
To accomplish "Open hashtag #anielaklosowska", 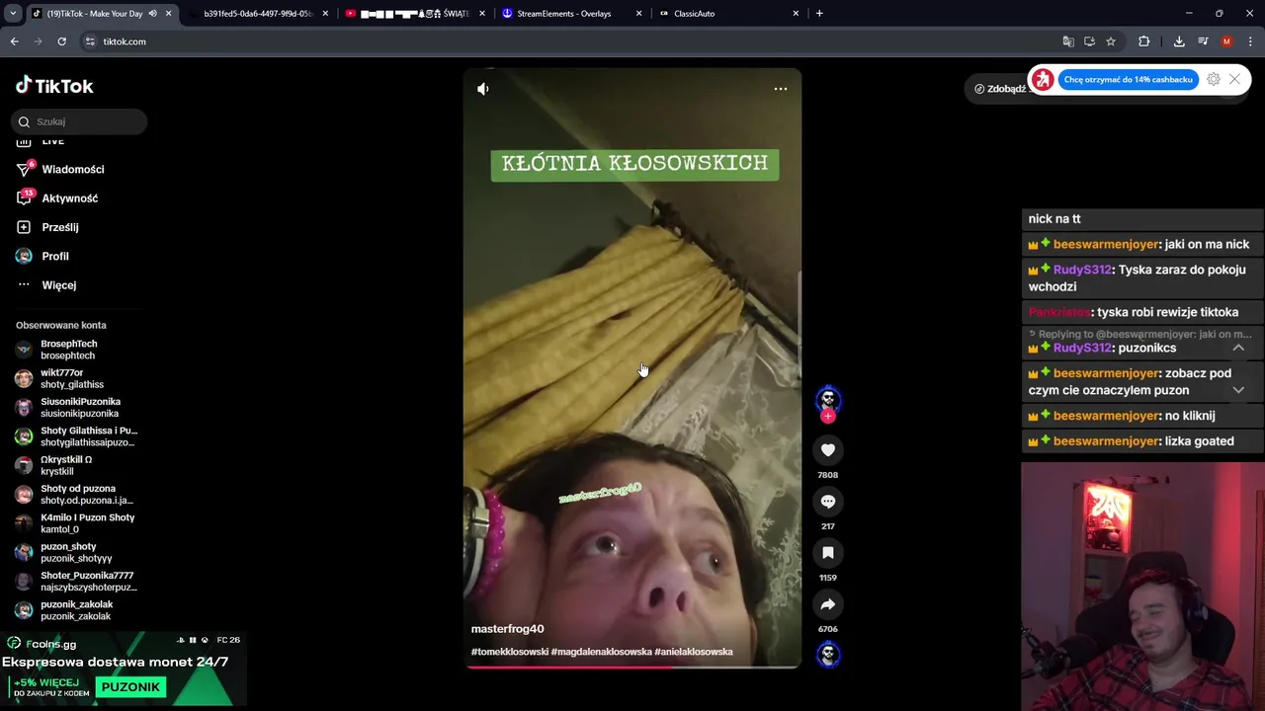I will coord(694,652).
